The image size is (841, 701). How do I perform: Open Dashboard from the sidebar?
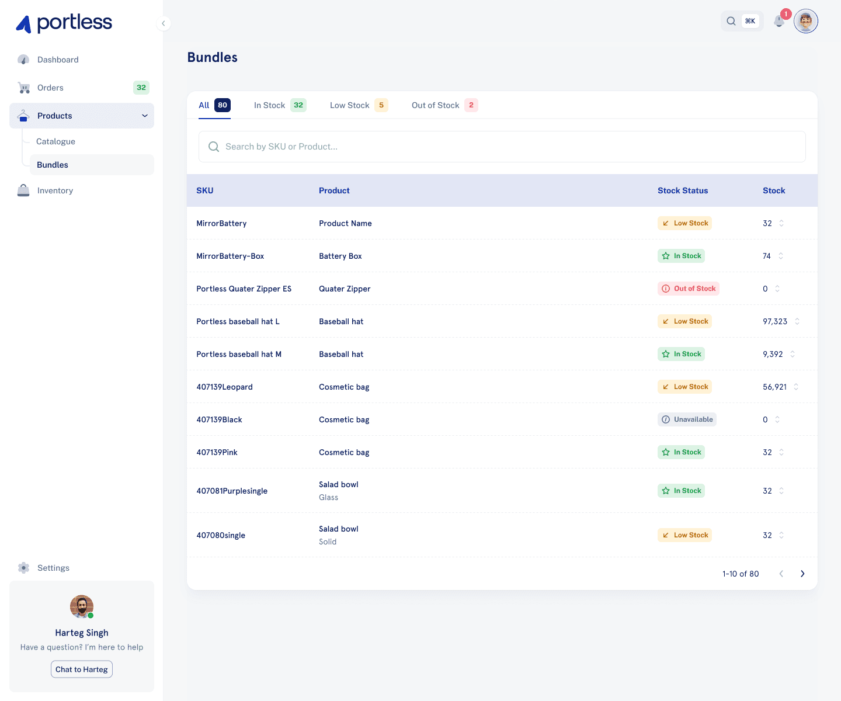click(x=82, y=60)
